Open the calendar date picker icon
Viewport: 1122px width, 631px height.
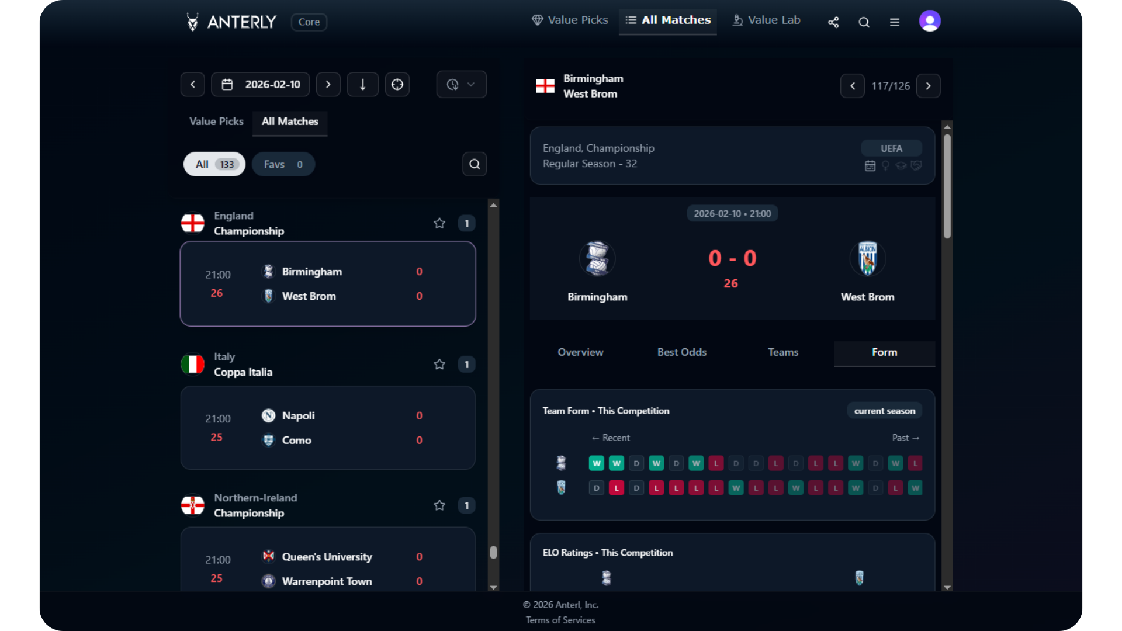[227, 84]
